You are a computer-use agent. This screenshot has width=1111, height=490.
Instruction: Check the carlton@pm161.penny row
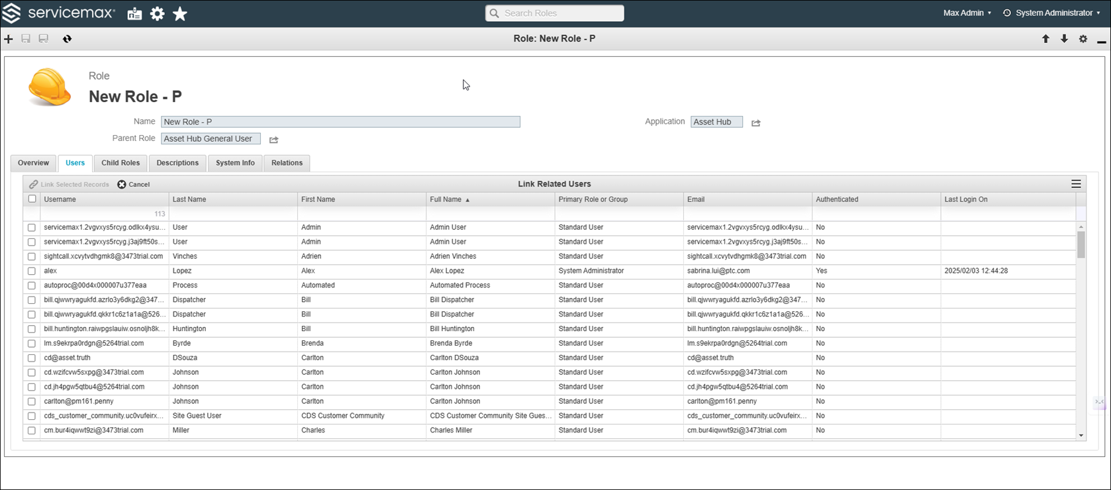[x=32, y=402]
